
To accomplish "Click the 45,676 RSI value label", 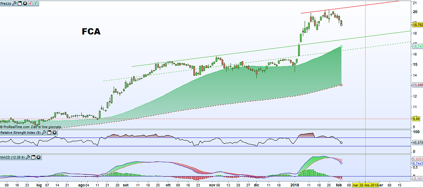I will [x=418, y=142].
